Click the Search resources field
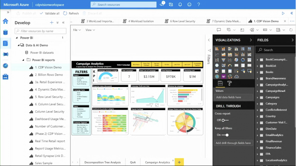 coord(123,4)
